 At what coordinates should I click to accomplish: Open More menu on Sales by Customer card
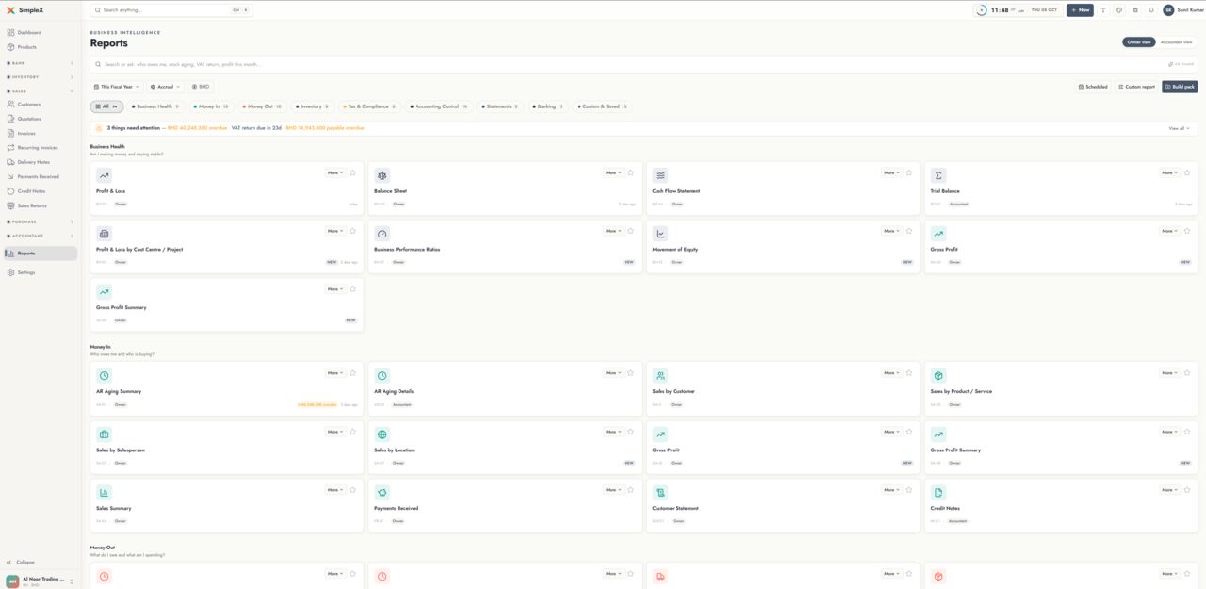click(x=891, y=373)
